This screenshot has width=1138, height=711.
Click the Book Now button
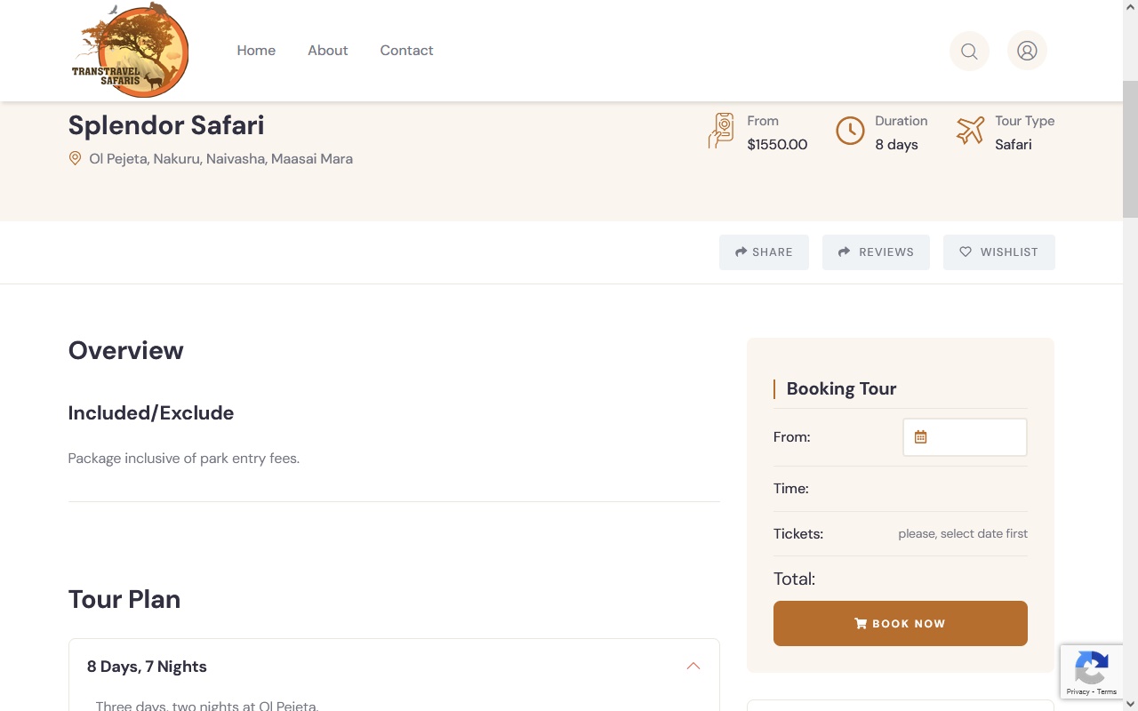pos(901,624)
